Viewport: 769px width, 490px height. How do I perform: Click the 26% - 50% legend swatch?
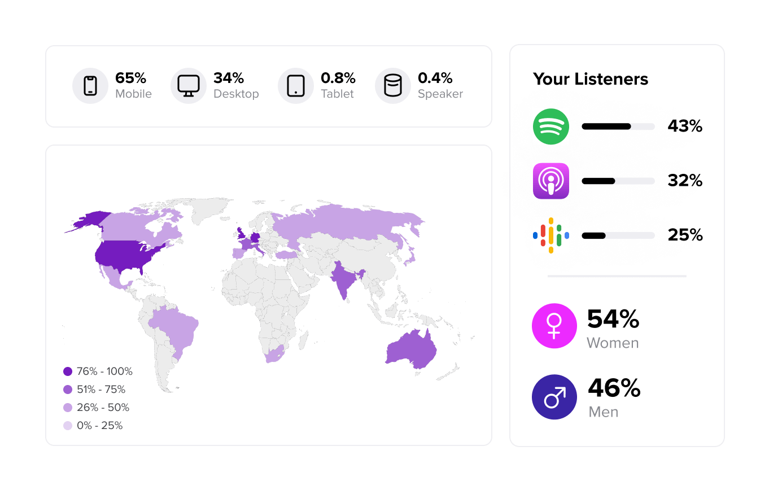(68, 408)
